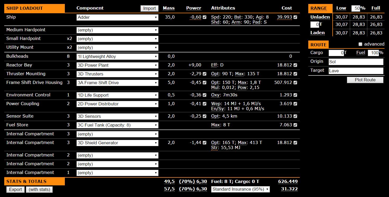The width and height of the screenshot is (389, 197).
Task: Click the range cargo tonnage field
Action: pos(315,25)
